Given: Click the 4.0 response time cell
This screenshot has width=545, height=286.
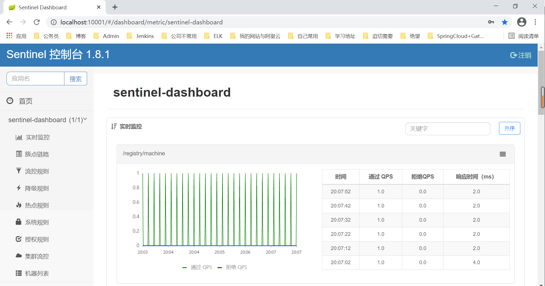Looking at the screenshot, I should [476, 262].
